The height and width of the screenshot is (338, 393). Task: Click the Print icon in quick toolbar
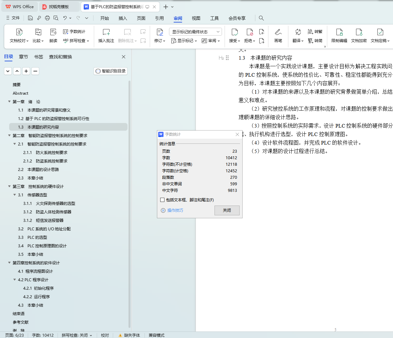(47, 18)
